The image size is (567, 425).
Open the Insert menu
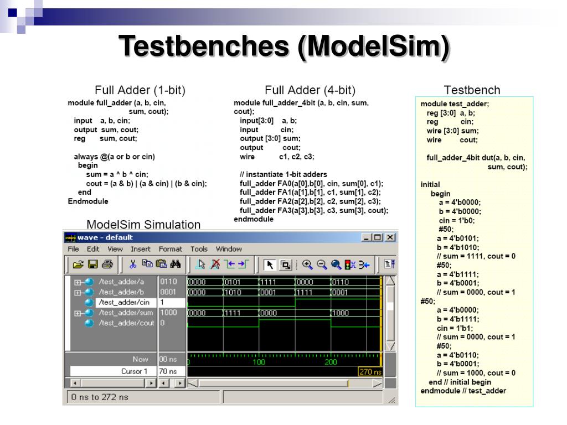pos(140,249)
